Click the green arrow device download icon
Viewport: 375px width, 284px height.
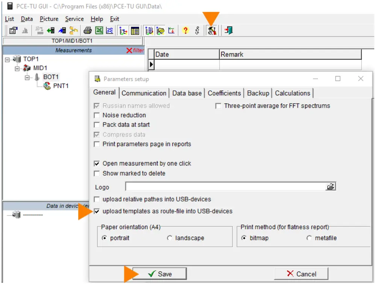(51, 30)
